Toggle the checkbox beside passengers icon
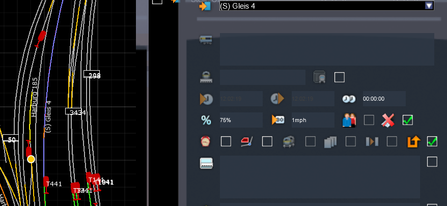This screenshot has width=447, height=206. (x=369, y=120)
